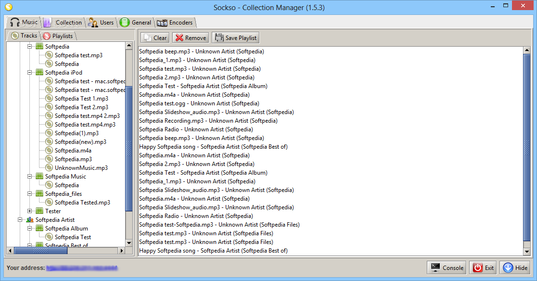
Task: Click the Tester album icon
Action: pyautogui.click(x=40, y=211)
